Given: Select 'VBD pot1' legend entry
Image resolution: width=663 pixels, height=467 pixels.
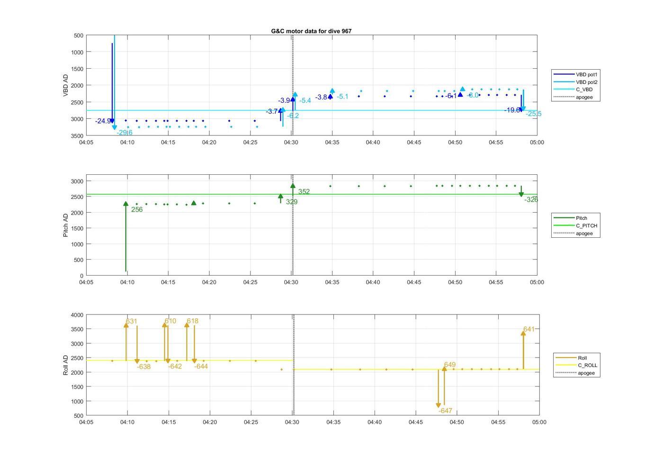Looking at the screenshot, I should click(575, 74).
